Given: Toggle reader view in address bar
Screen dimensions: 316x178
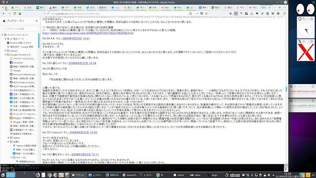Looking at the screenshot, I should click(190, 13).
